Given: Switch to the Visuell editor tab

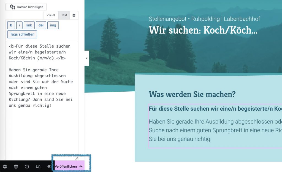Looking at the screenshot, I should pyautogui.click(x=51, y=15).
